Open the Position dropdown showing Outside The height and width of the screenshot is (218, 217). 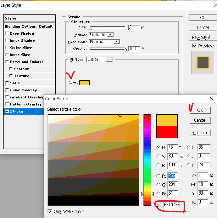[x=101, y=35]
